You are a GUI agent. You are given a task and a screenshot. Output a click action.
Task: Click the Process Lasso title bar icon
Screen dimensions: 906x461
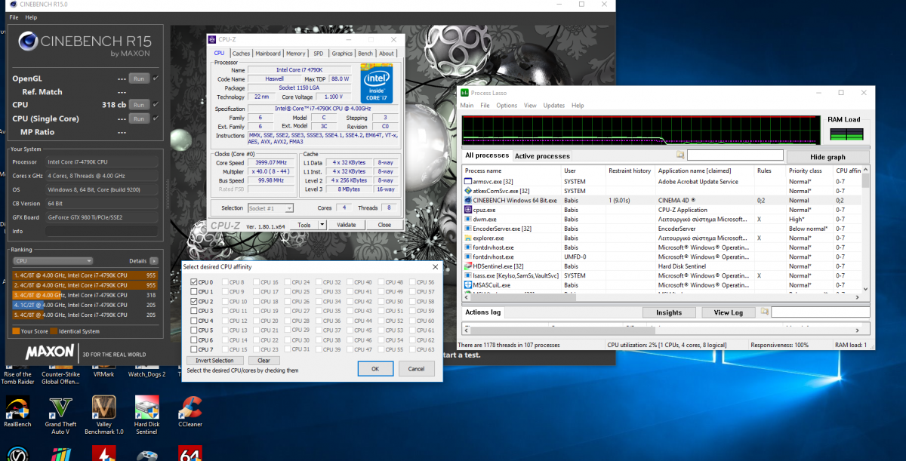coord(465,93)
